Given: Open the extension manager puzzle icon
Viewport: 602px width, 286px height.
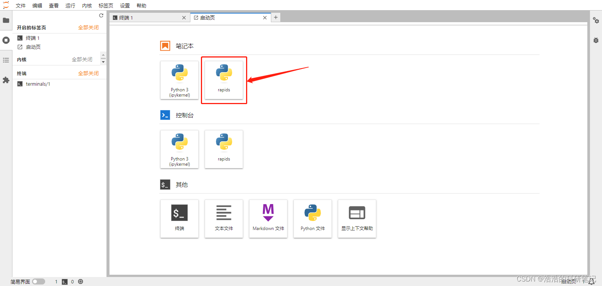Looking at the screenshot, I should click(6, 80).
